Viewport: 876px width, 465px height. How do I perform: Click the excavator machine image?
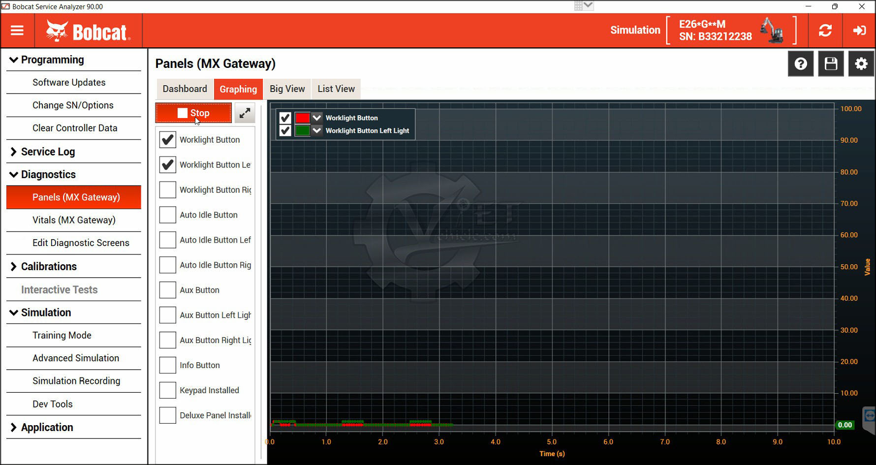[772, 30]
